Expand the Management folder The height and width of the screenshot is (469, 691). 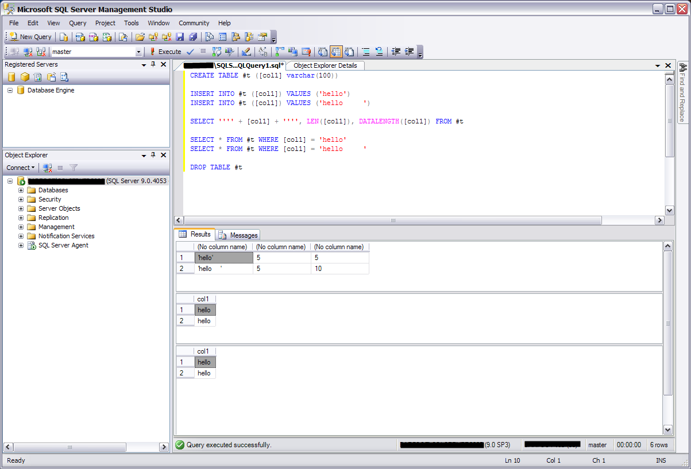click(x=20, y=227)
